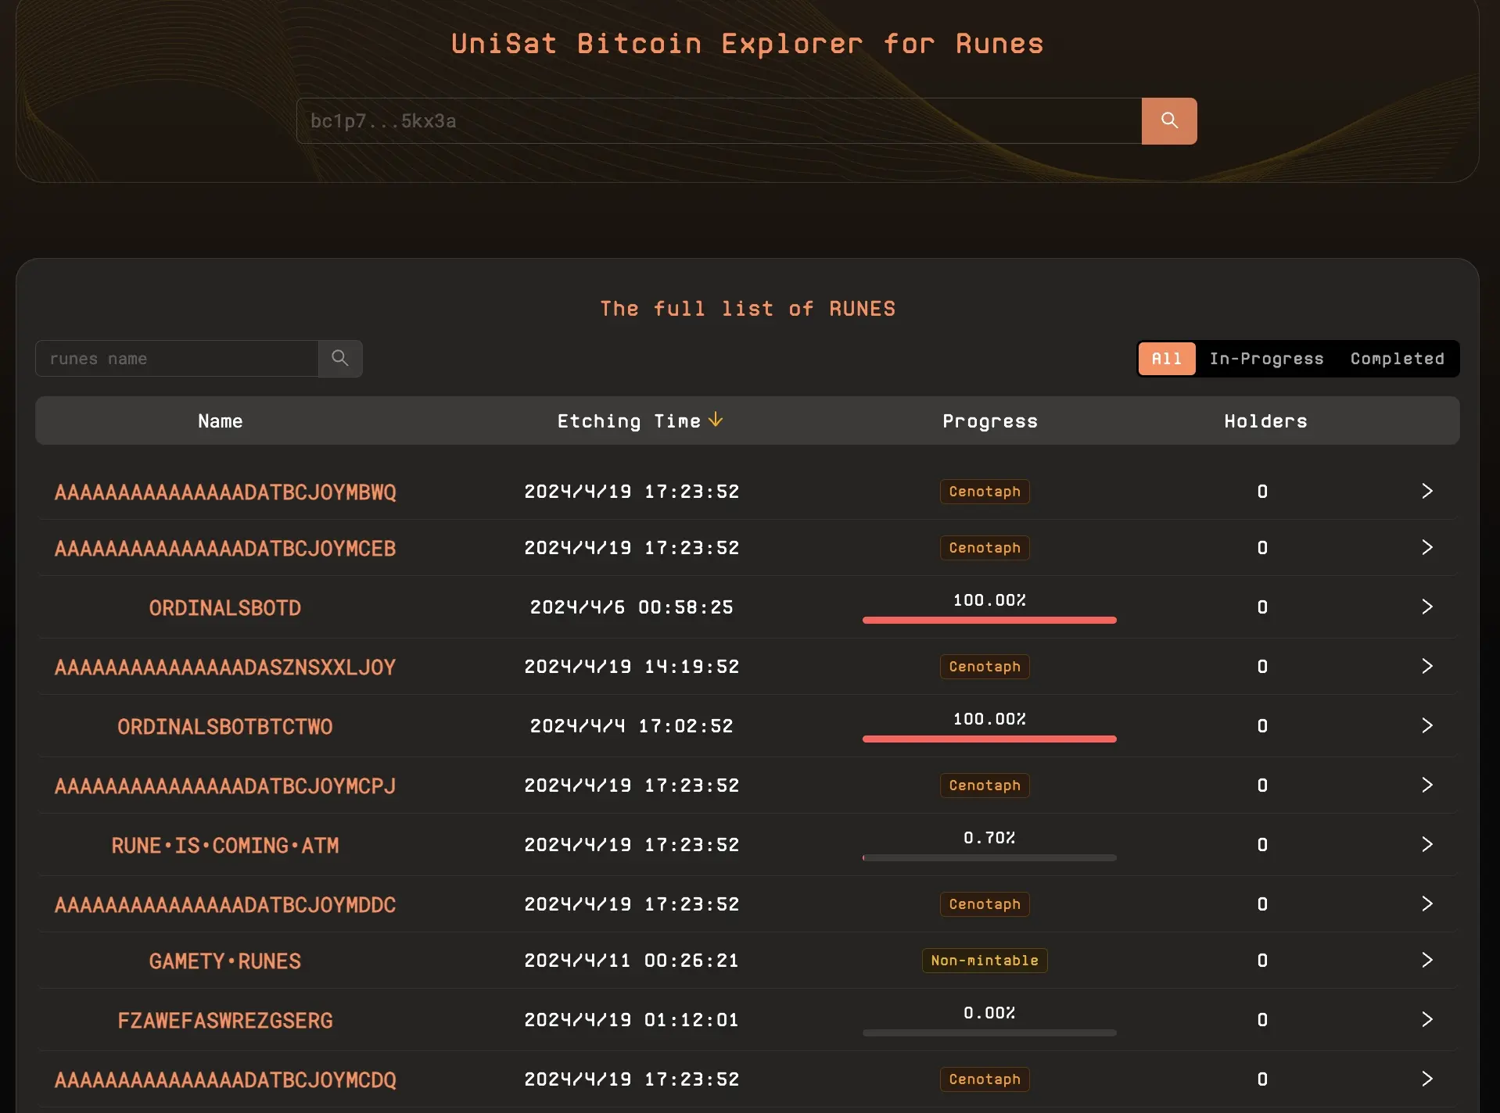The width and height of the screenshot is (1500, 1113).
Task: Click the Holders column header
Action: (x=1265, y=421)
